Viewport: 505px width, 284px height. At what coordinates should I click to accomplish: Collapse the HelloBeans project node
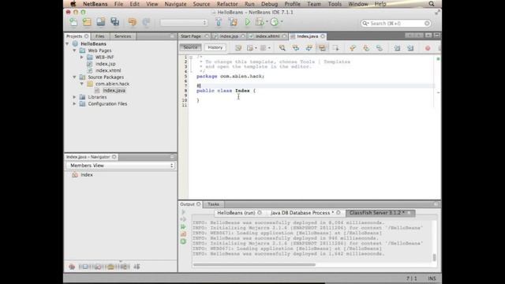(67, 43)
